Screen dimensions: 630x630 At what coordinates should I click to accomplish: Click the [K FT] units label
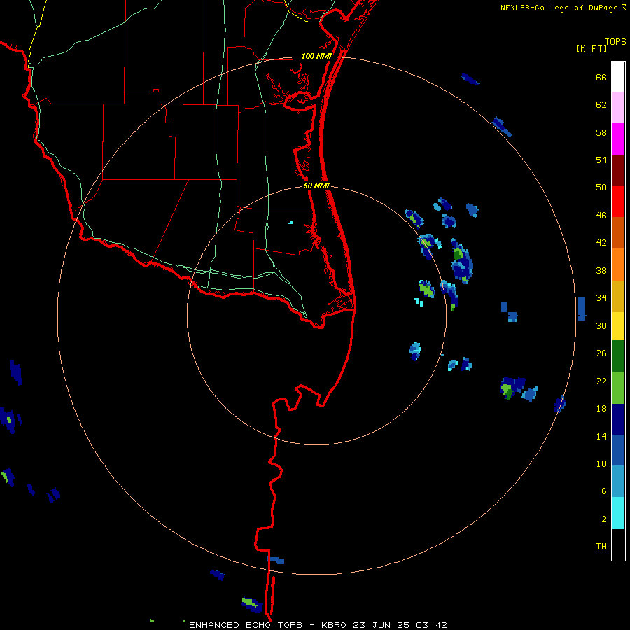(x=591, y=49)
